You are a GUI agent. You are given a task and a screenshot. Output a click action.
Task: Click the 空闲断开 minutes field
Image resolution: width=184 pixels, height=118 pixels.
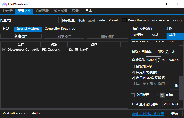click(156, 95)
